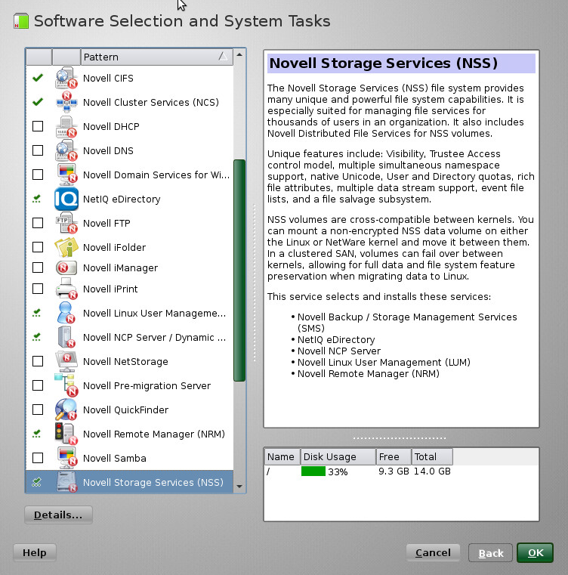This screenshot has height=575, width=568.
Task: Select Novell Linux User Management row text
Action: pos(154,313)
